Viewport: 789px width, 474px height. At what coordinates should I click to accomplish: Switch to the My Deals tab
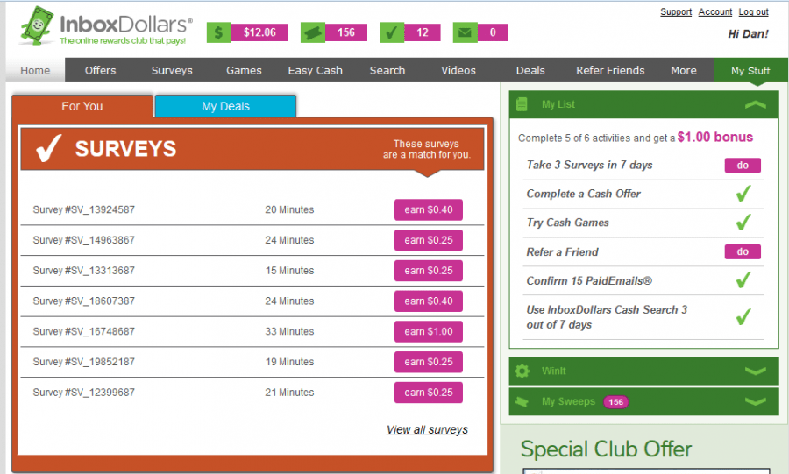coord(225,106)
